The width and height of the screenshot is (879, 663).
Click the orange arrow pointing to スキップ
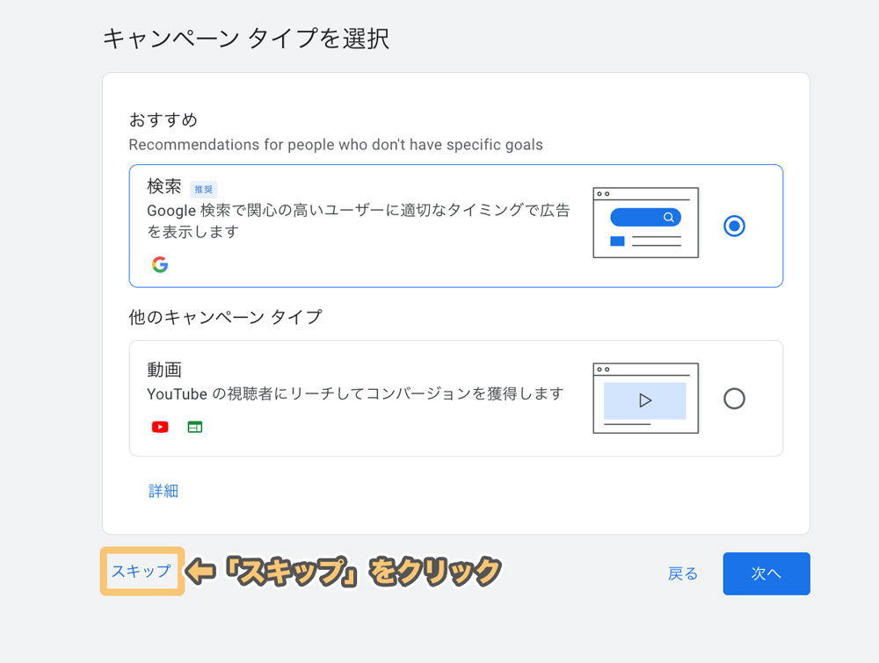coord(203,572)
